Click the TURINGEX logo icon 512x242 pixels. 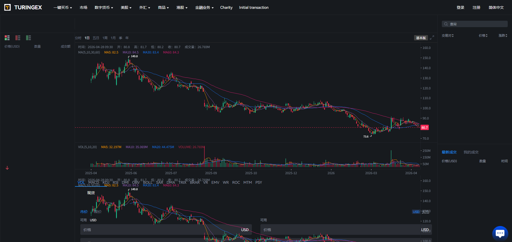tap(7, 7)
